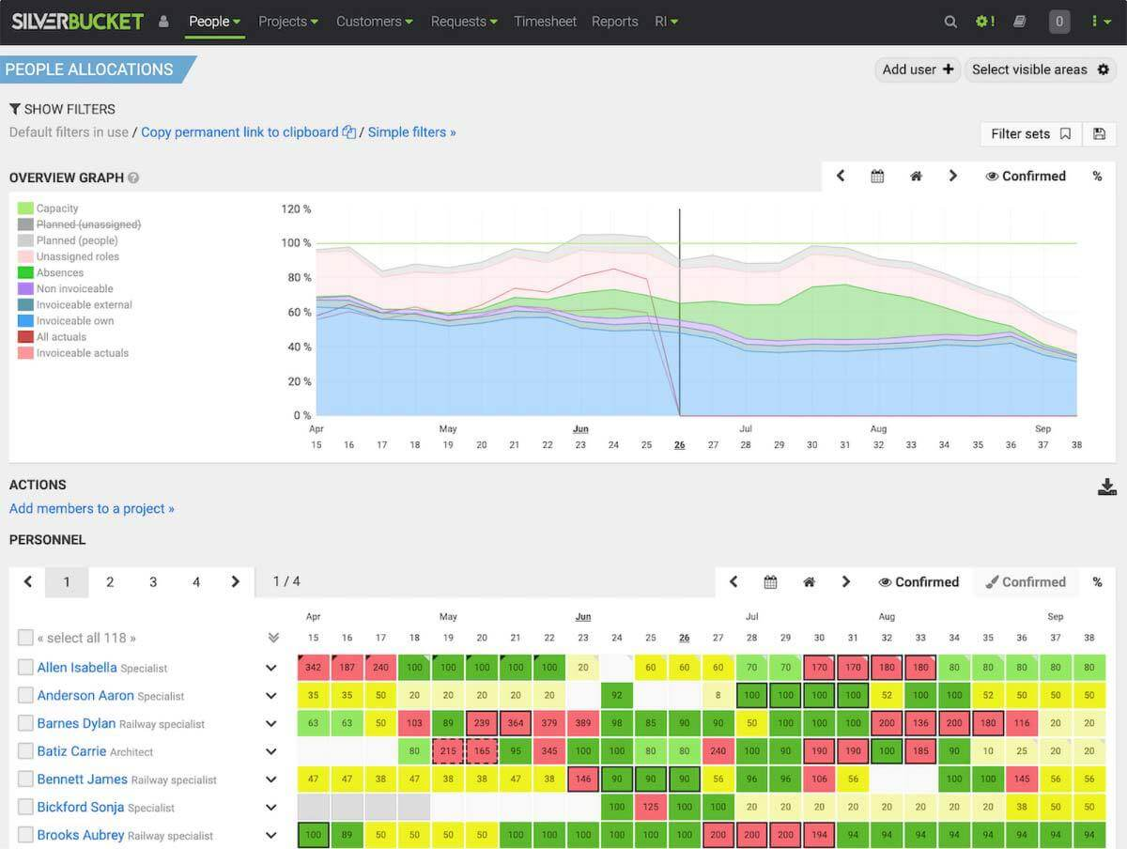The image size is (1127, 849).
Task: Download personnel data with the export icon
Action: click(1107, 486)
